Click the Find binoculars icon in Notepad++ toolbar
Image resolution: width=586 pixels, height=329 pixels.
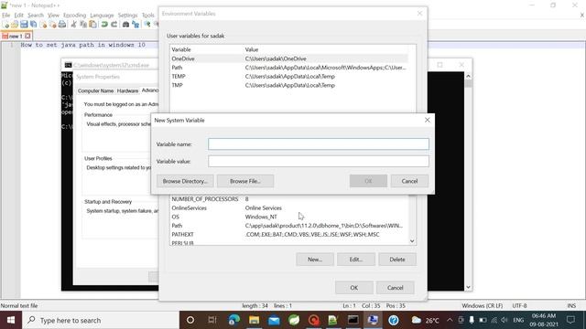click(126, 25)
